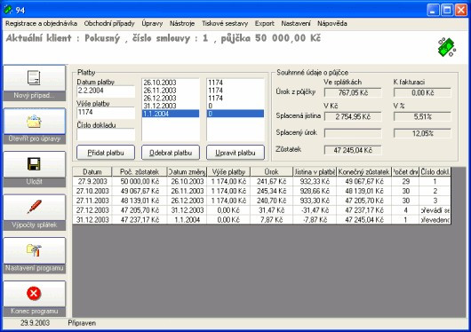Click status bar date 29.9.2003
This screenshot has height=332, width=471.
[36, 323]
